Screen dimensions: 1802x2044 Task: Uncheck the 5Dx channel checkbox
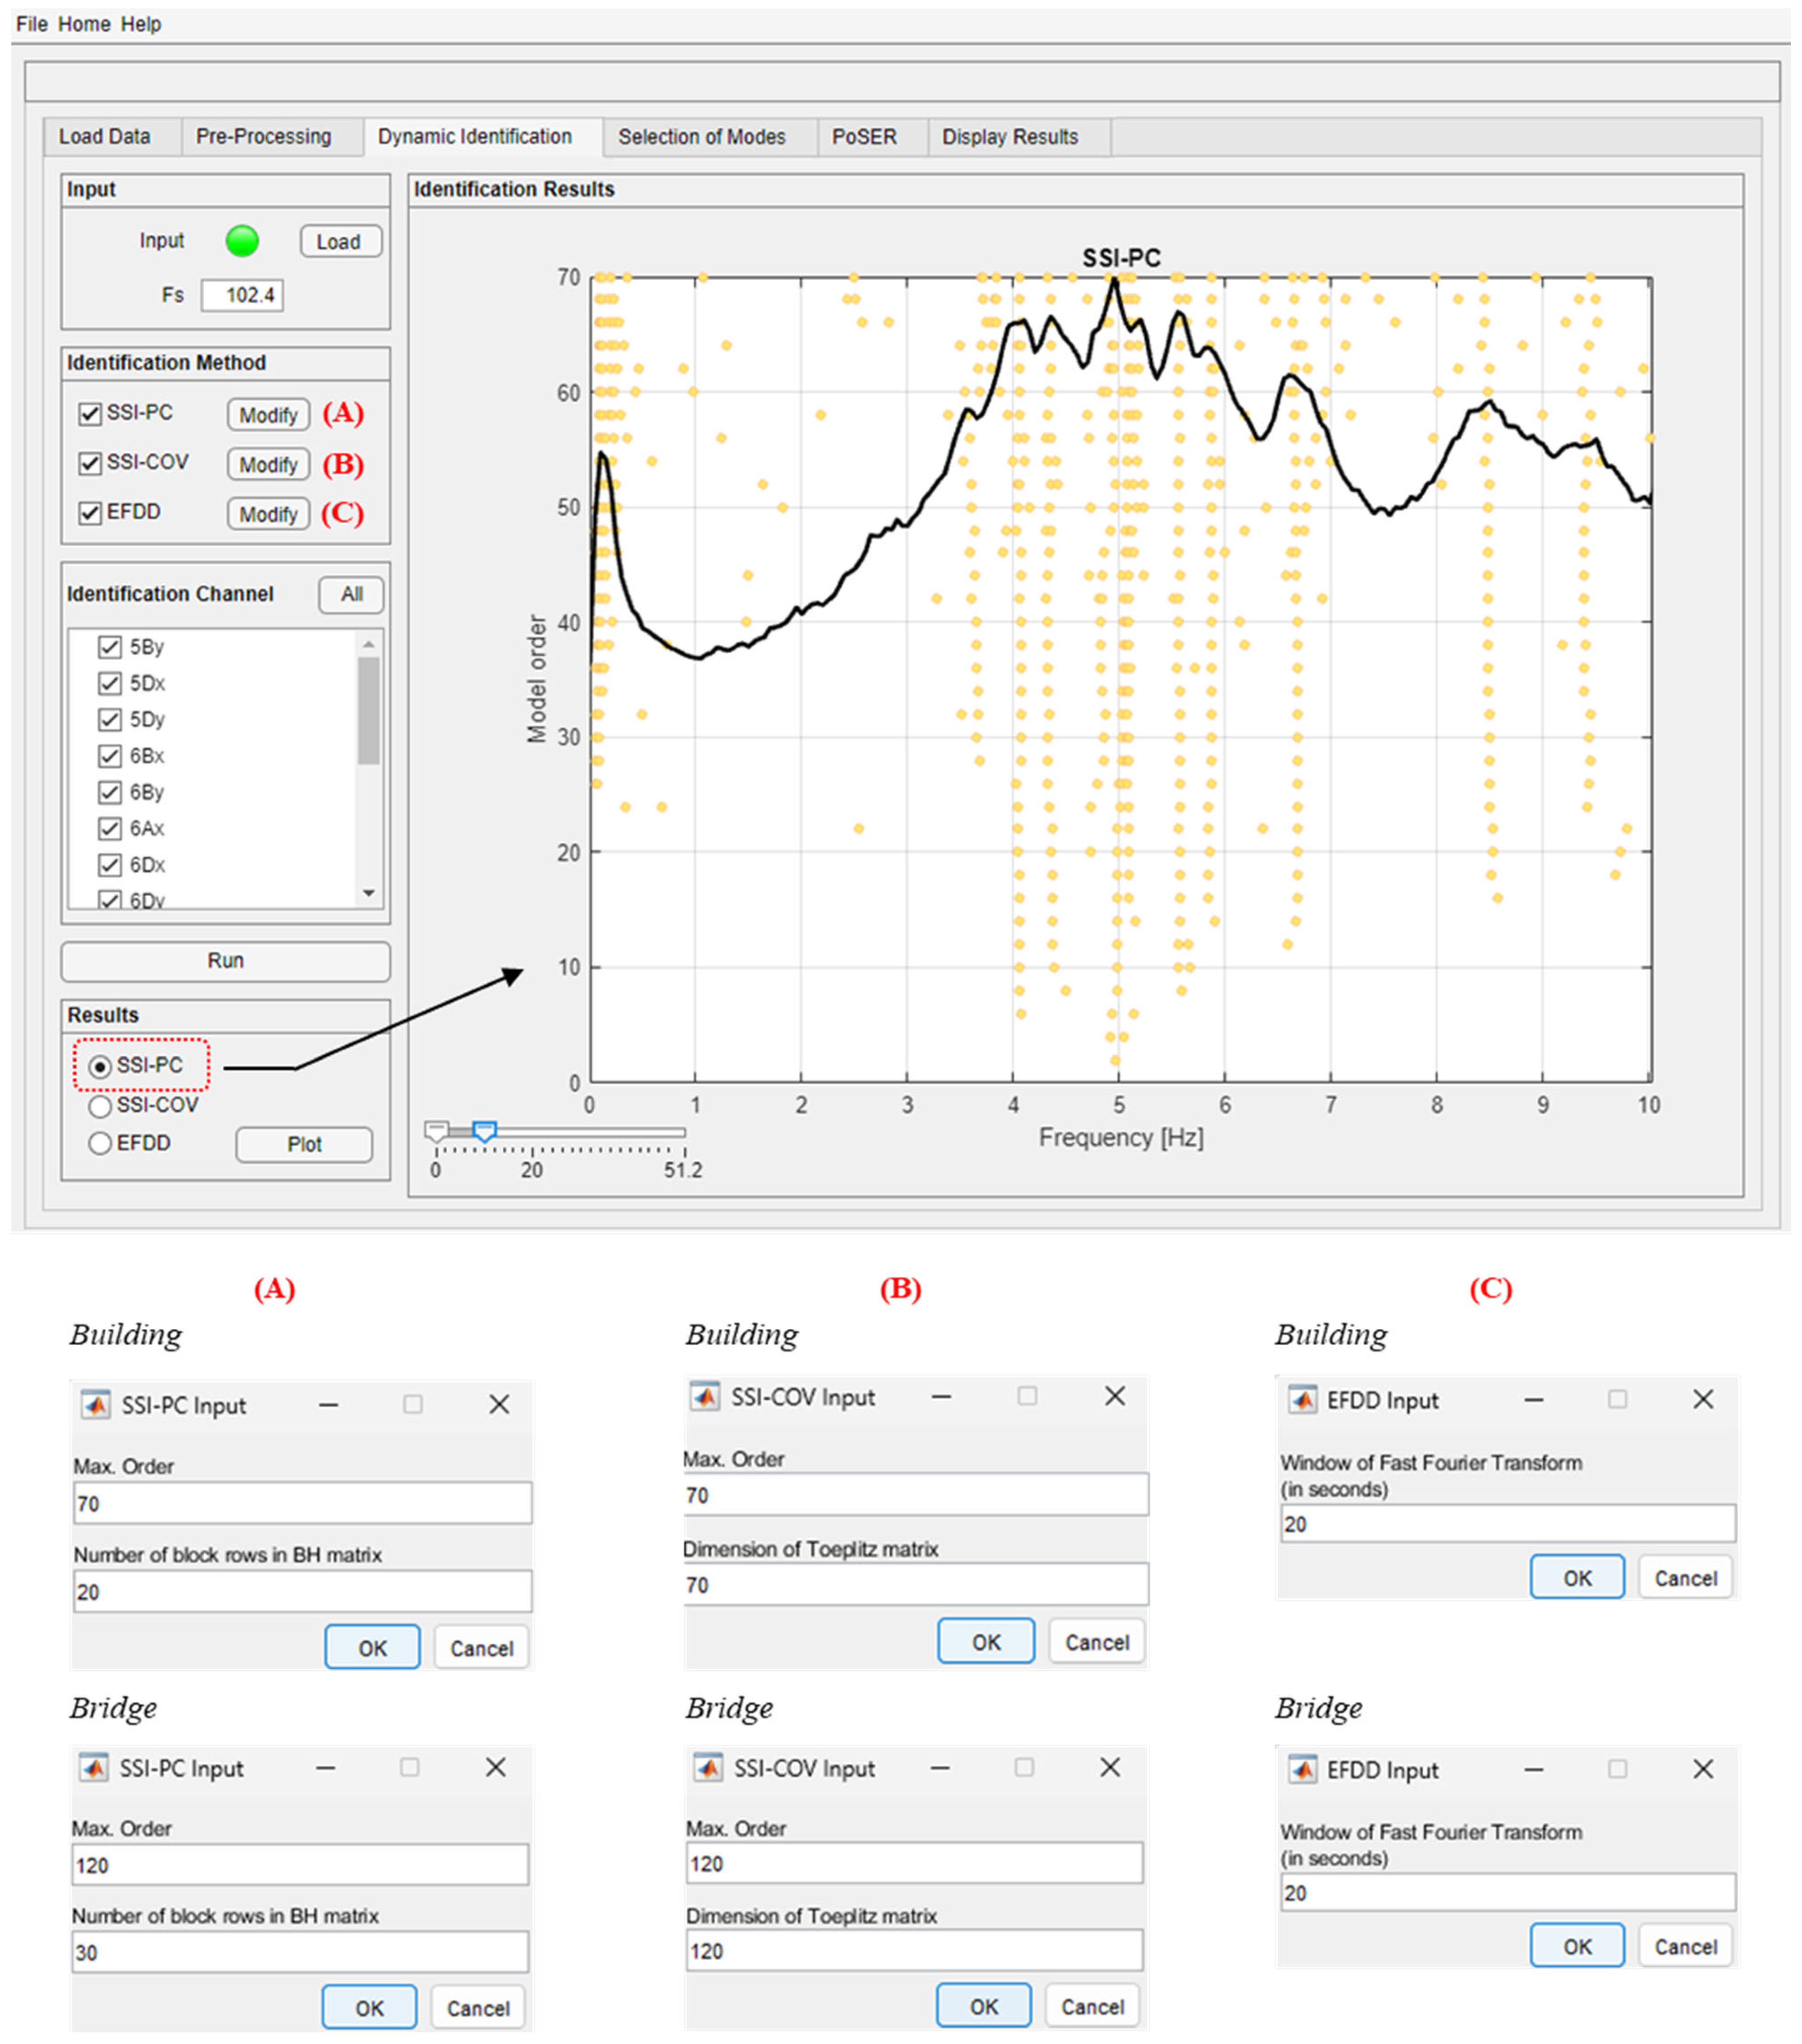click(110, 683)
